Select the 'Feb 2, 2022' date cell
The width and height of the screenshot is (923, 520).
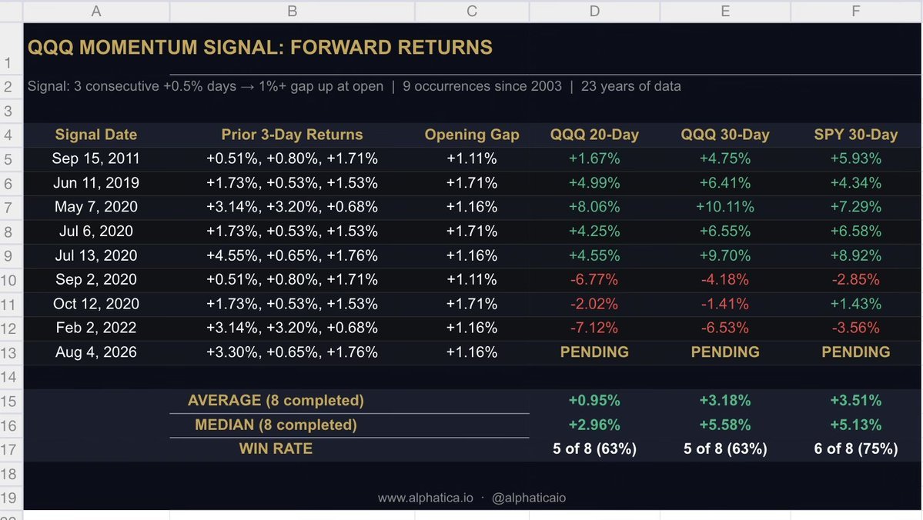point(96,328)
